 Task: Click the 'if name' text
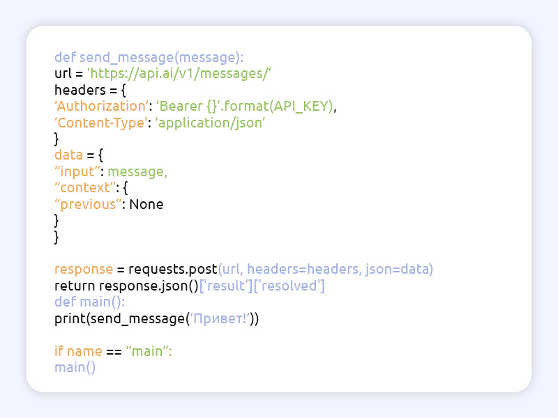(78, 351)
